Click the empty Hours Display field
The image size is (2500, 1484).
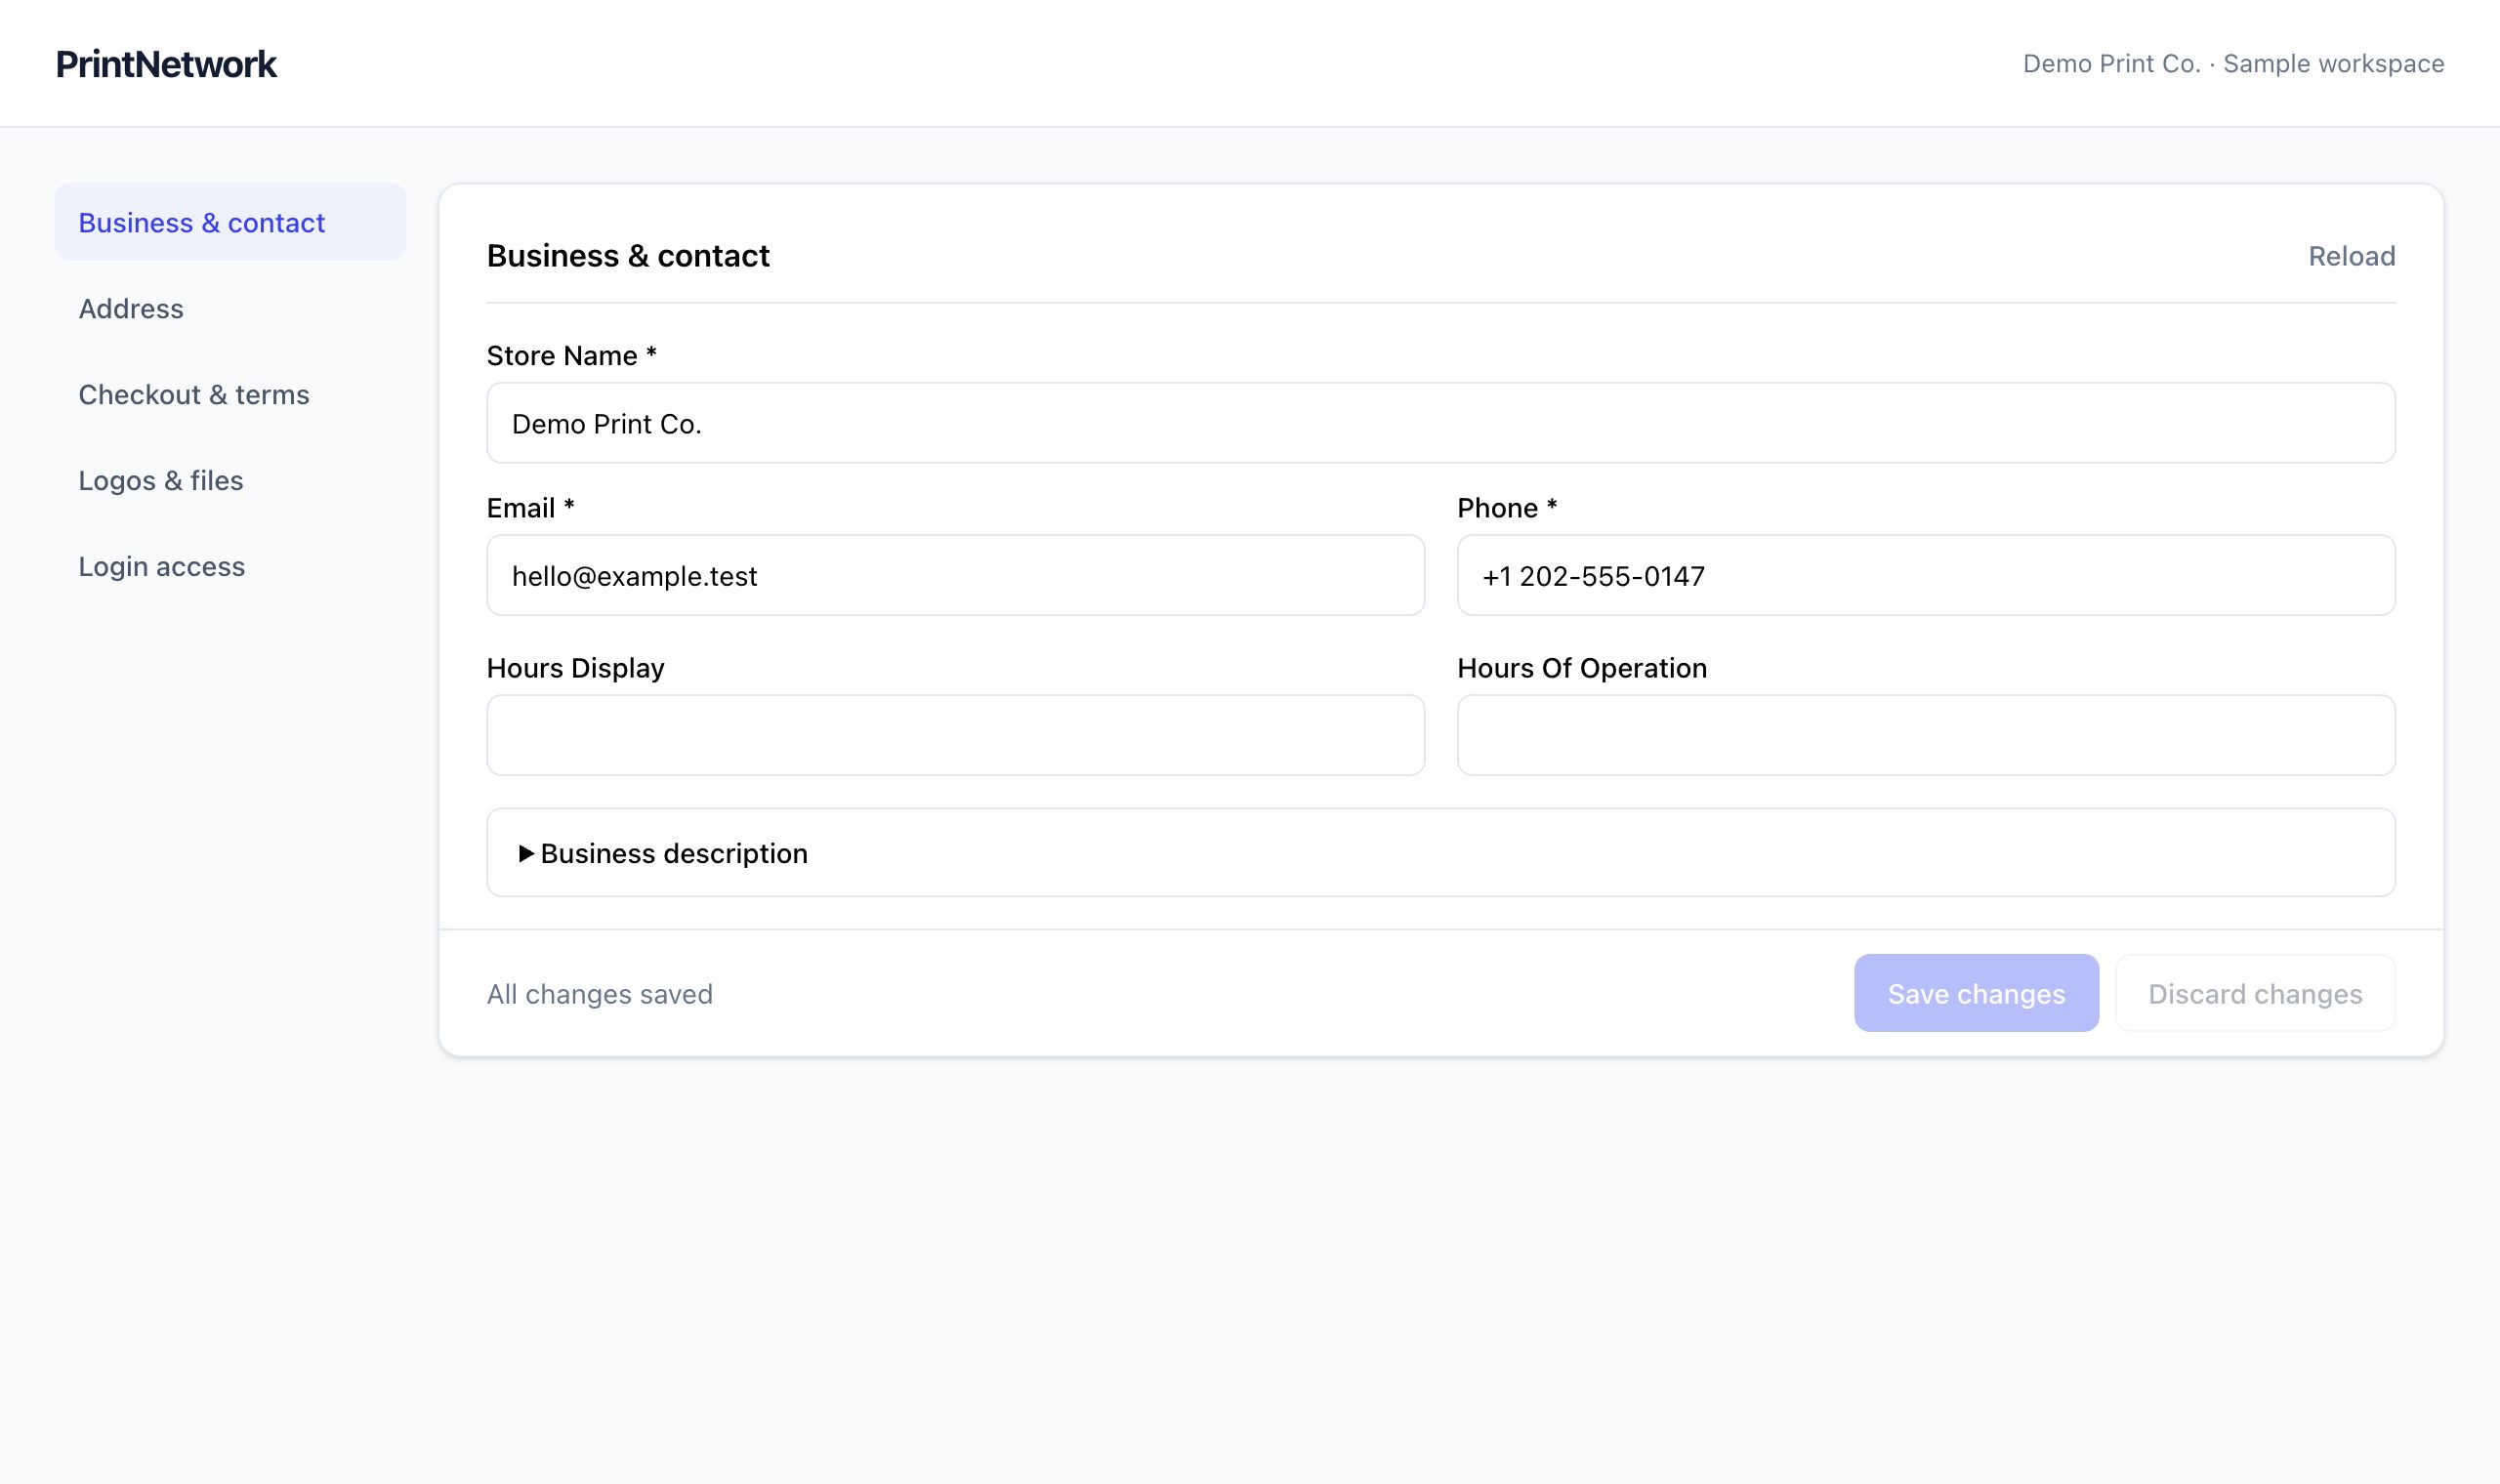[x=955, y=735]
